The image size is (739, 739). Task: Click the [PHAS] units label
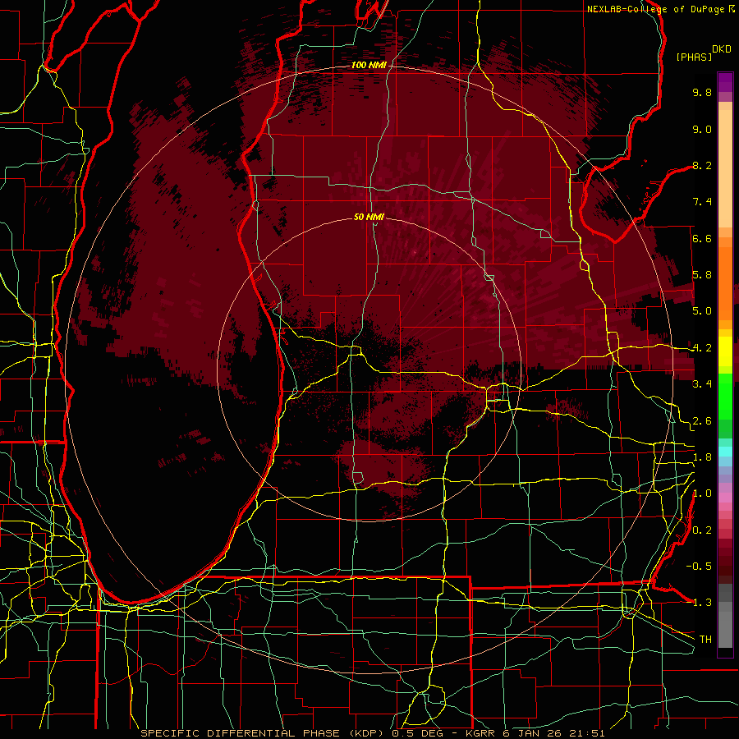pyautogui.click(x=694, y=57)
